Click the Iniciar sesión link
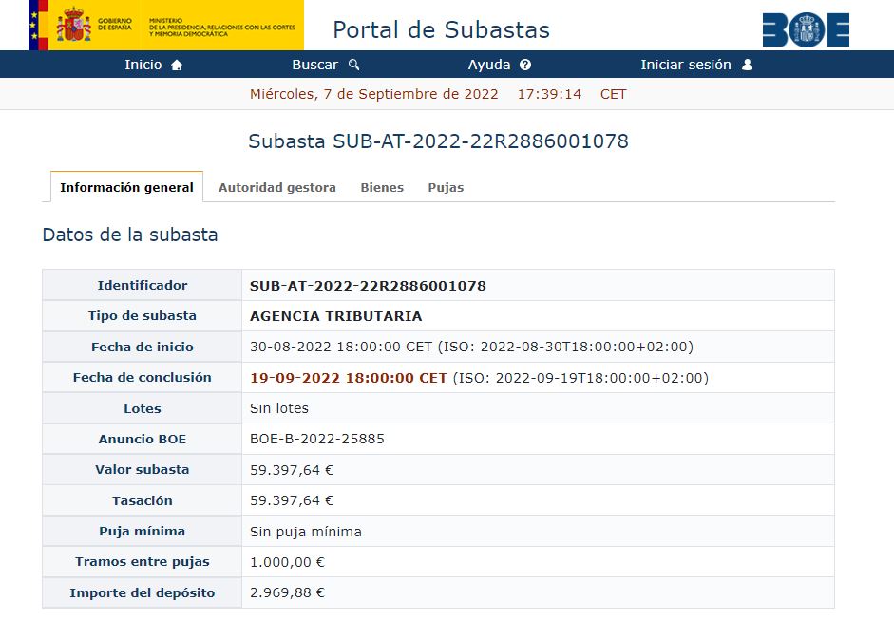 [685, 66]
